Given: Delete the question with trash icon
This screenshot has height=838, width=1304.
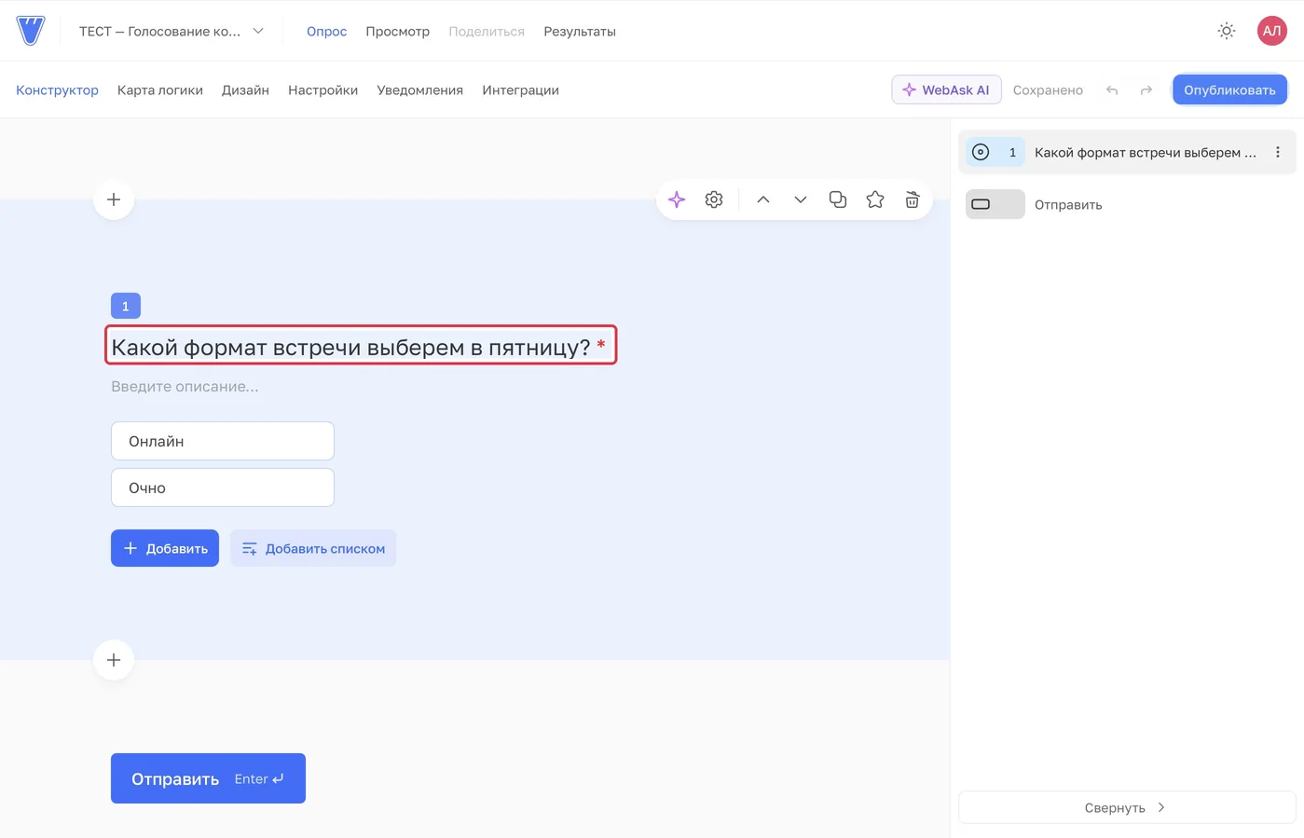Looking at the screenshot, I should click(x=913, y=199).
